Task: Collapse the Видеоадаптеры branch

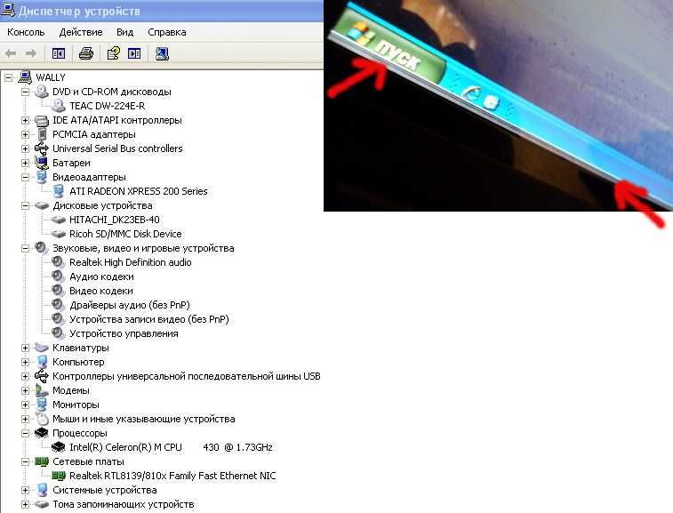Action: coord(25,177)
